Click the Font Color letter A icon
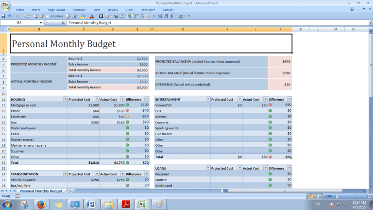This screenshot has height=210, width=373. (92, 16)
